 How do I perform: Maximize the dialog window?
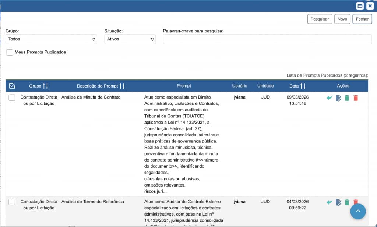(x=360, y=6)
